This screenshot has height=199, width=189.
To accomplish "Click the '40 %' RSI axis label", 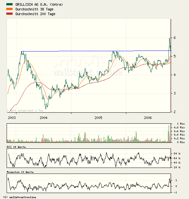I will [177, 163].
